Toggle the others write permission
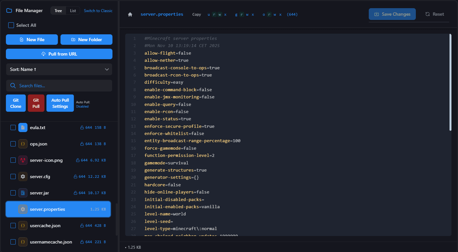This screenshot has height=252, width=458. click(275, 14)
